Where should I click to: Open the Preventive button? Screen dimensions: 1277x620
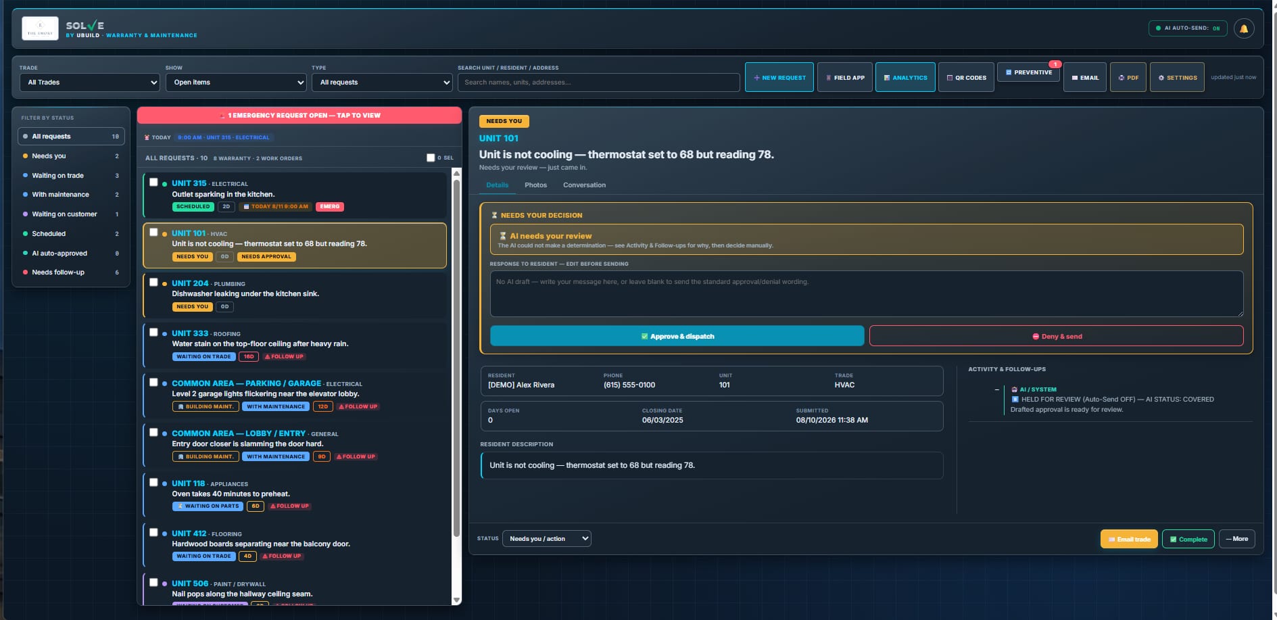1029,72
